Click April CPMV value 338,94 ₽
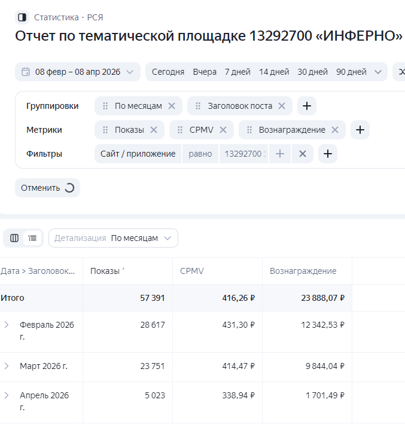Image resolution: width=405 pixels, height=430 pixels. tap(239, 395)
